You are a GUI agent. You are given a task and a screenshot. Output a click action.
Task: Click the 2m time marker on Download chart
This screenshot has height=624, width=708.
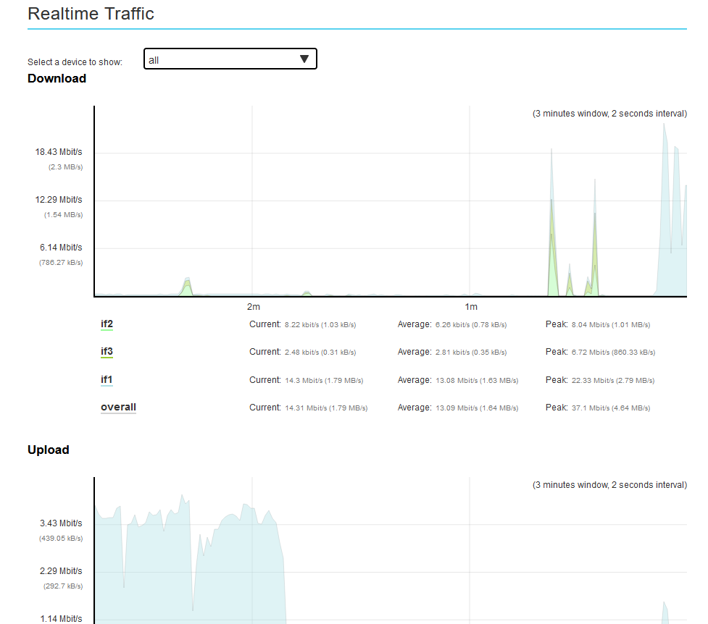coord(253,307)
